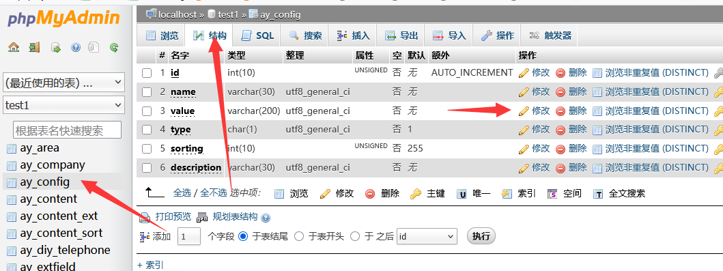
Task: Click the key icon at end of description row
Action: tap(718, 167)
